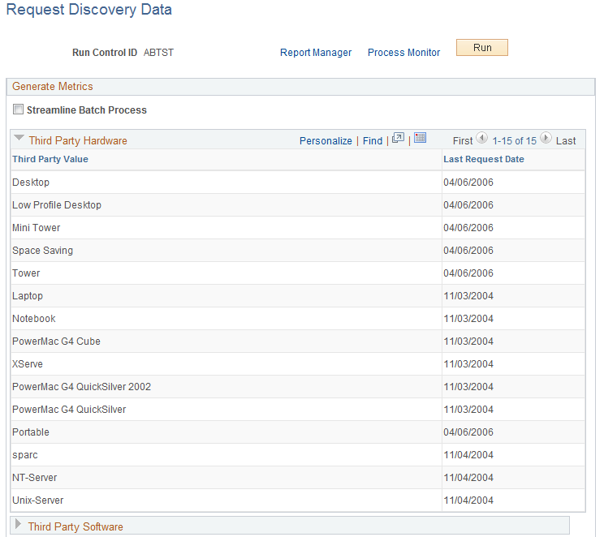
Task: Click the next rows arrow icon
Action: [x=546, y=138]
